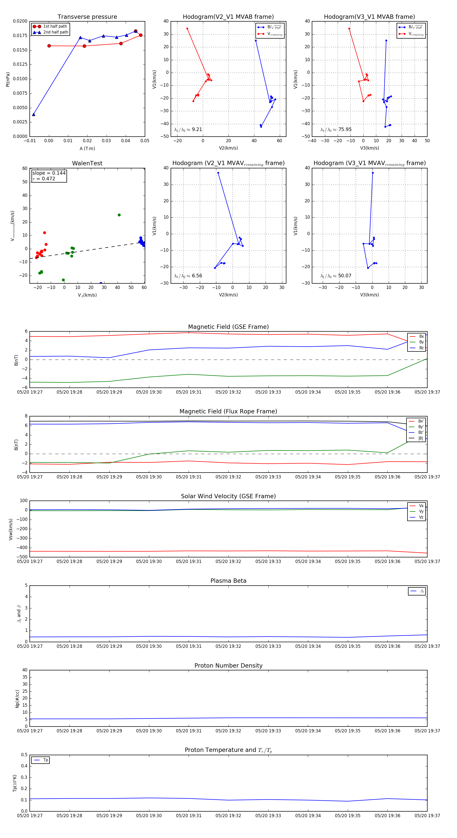Click the '|B|' legend entry
Screen dimensions: 457x838
[416, 438]
